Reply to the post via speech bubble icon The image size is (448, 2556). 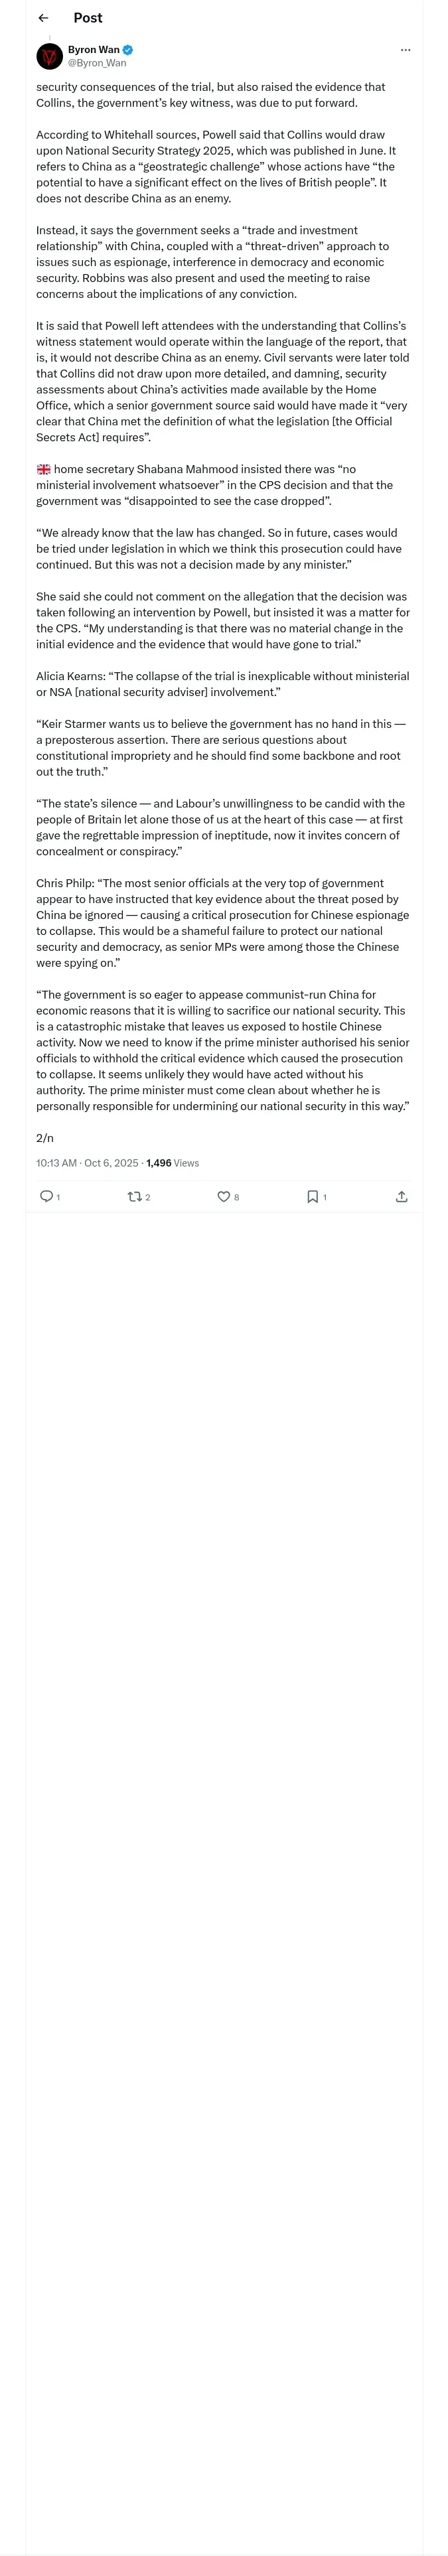coord(46,1196)
